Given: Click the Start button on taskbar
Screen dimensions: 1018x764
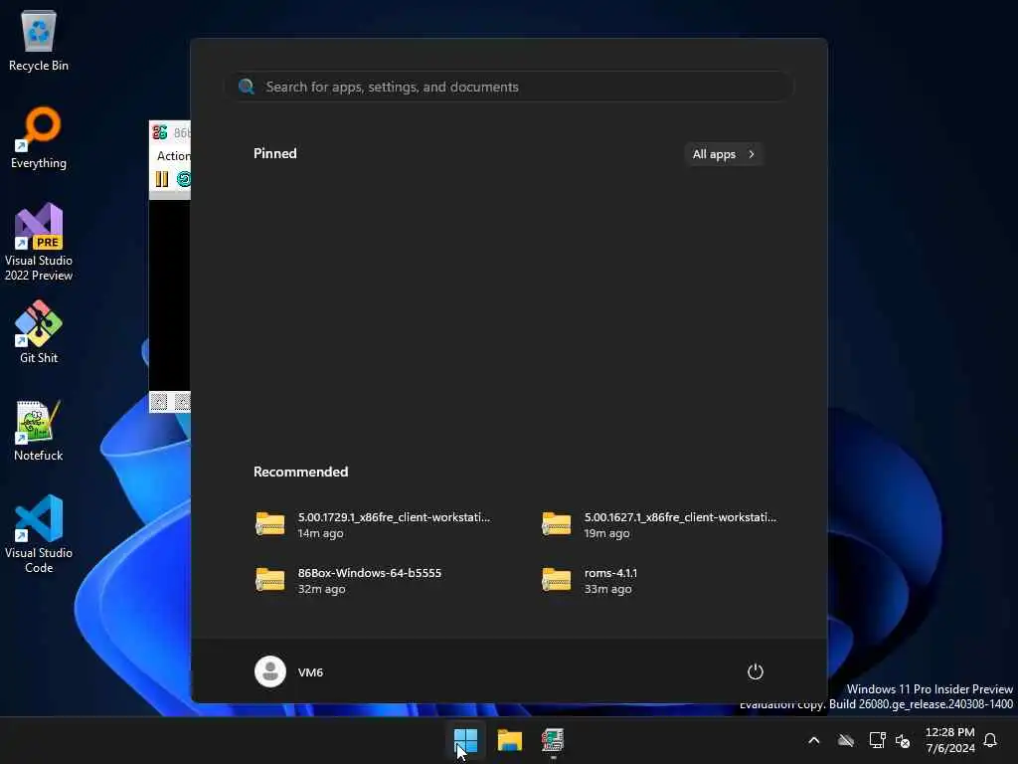Looking at the screenshot, I should point(465,740).
